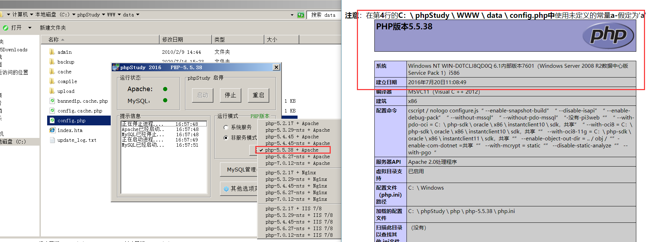Sort by the 修改日期 column header
This screenshot has height=242, width=652.
186,39
